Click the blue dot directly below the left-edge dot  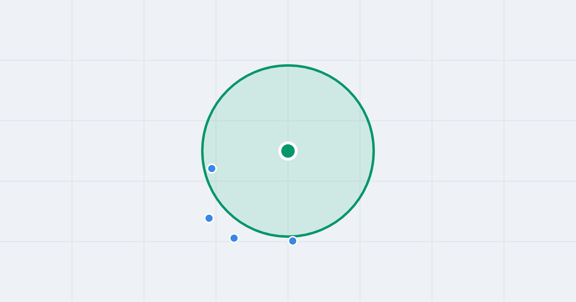point(209,218)
